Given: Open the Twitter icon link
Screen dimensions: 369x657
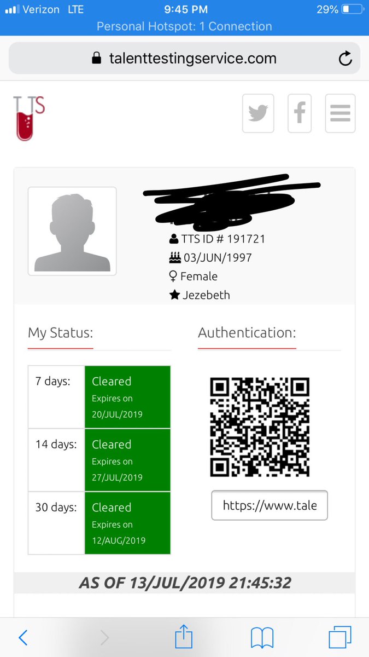Looking at the screenshot, I should click(258, 113).
